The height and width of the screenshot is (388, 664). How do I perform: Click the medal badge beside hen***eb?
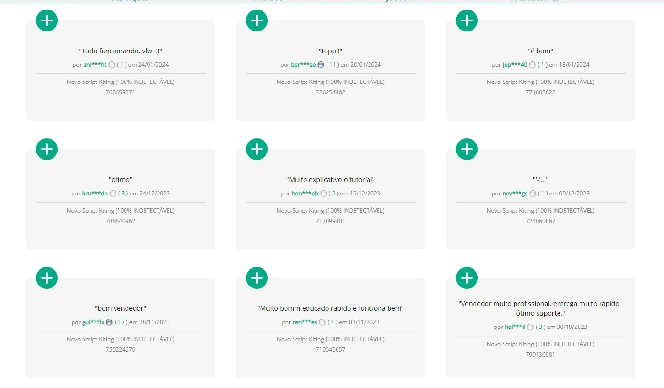[323, 194]
